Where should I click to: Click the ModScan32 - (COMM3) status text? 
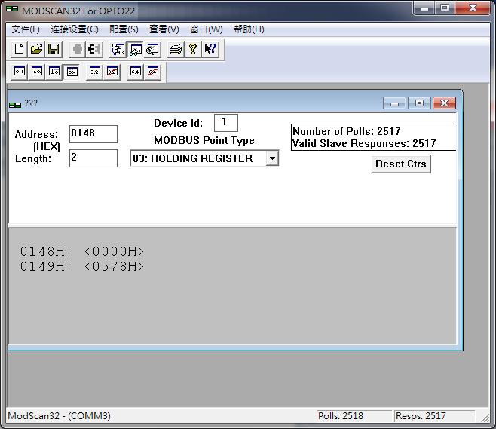coord(59,416)
